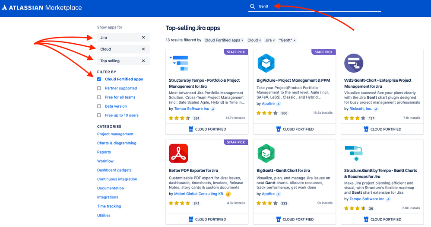Click the BigGantt app icon
The height and width of the screenshot is (227, 431).
[266, 153]
